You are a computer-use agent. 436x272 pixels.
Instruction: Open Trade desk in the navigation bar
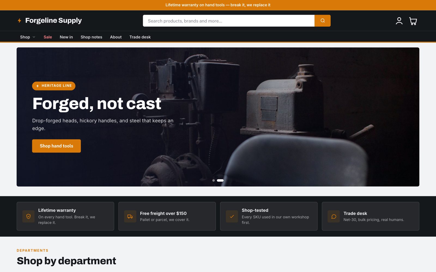[x=140, y=37]
